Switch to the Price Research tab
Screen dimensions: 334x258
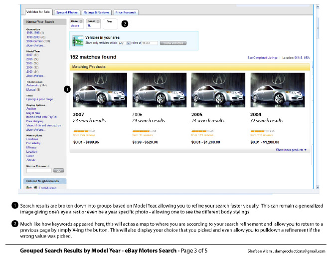coord(126,12)
